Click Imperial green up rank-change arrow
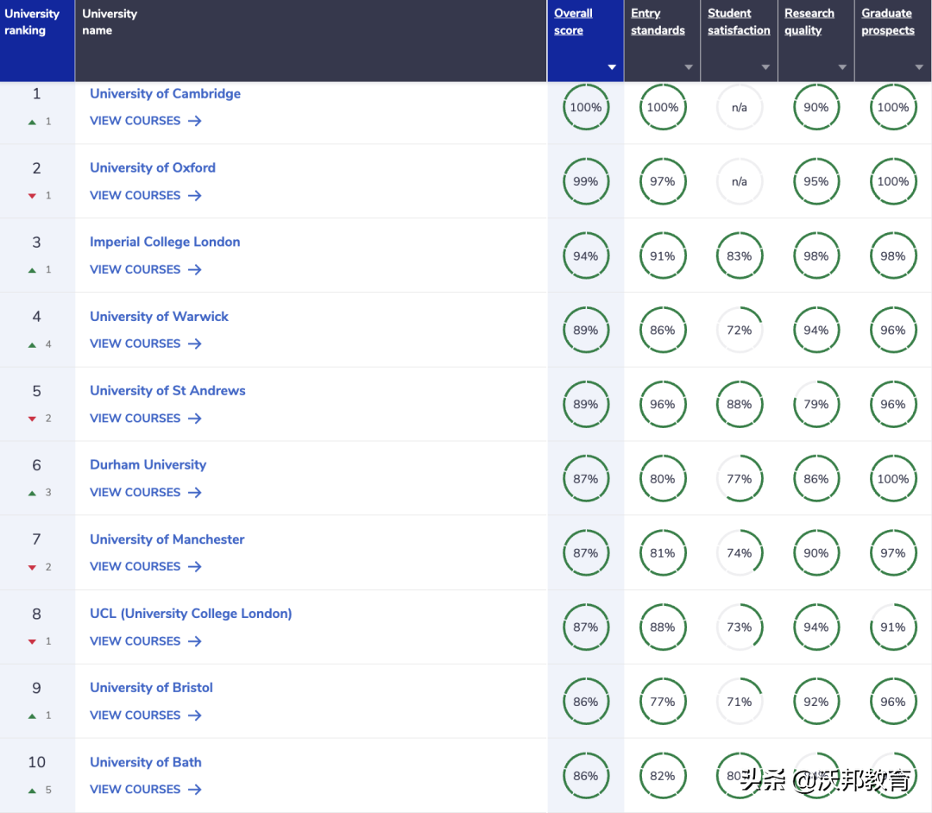 coord(32,270)
